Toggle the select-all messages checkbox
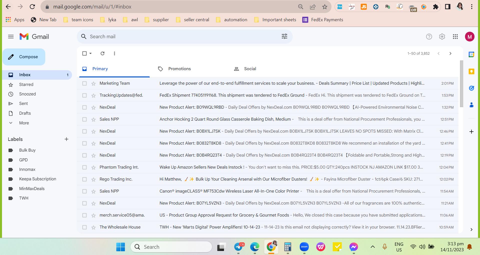Viewport: 480px width, 255px height. pyautogui.click(x=84, y=53)
